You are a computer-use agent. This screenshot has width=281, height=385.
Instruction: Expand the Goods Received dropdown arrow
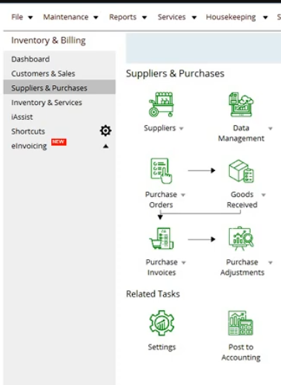[x=263, y=195]
